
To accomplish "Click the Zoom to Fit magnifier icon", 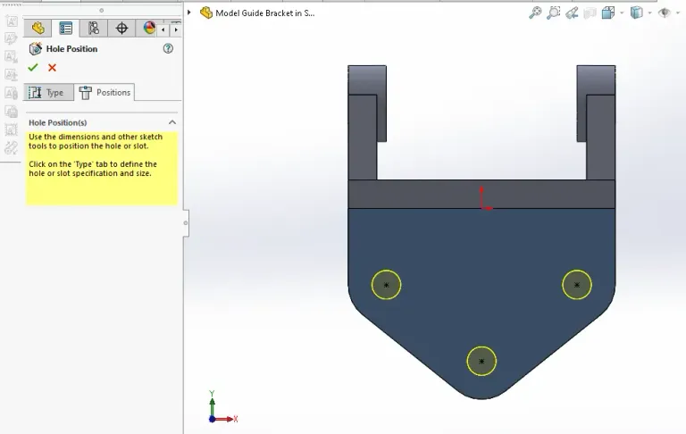I will click(x=535, y=13).
